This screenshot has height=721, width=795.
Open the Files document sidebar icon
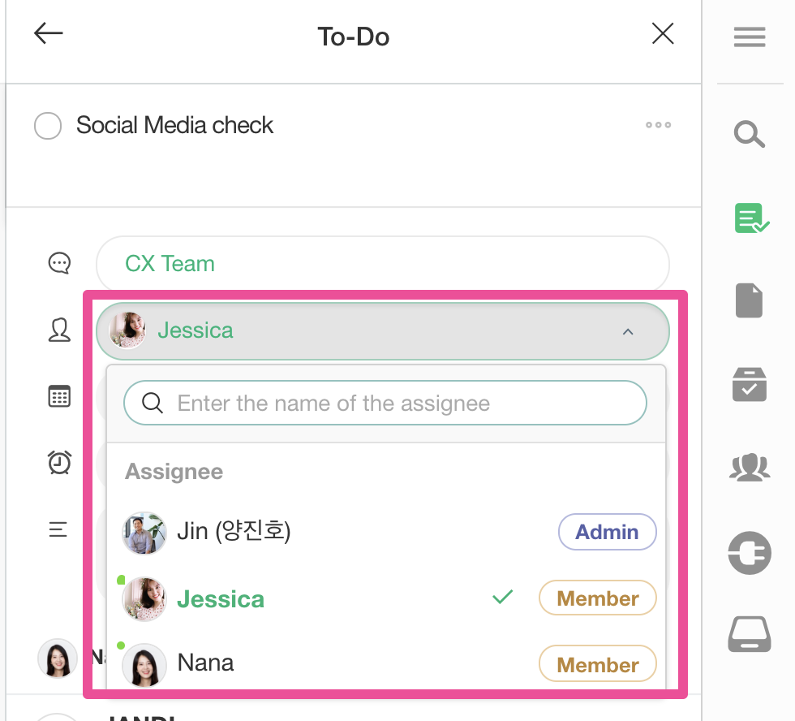point(750,300)
